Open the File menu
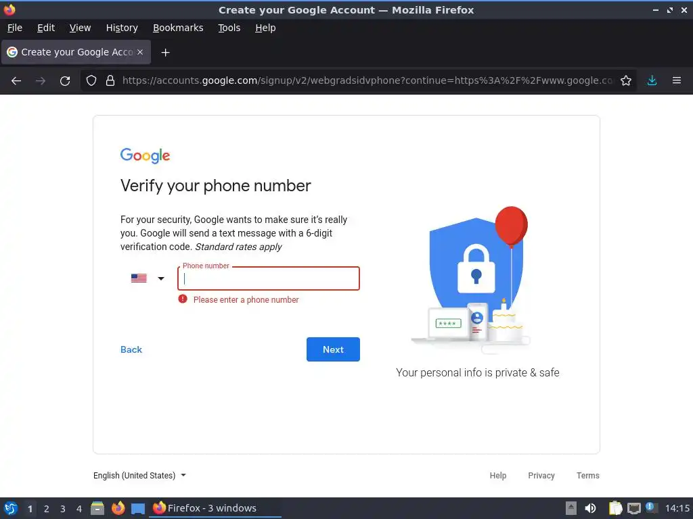Viewport: 693px width, 519px height. point(15,28)
